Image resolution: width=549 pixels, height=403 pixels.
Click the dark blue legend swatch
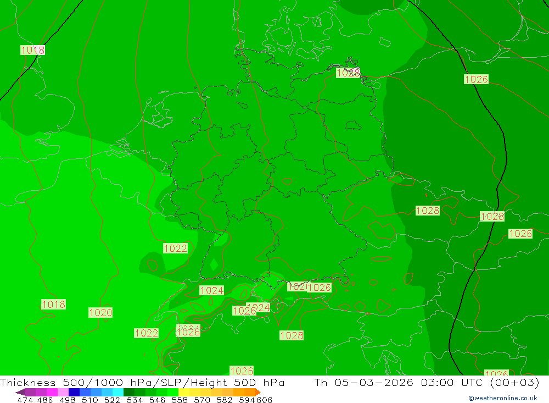[74, 392]
